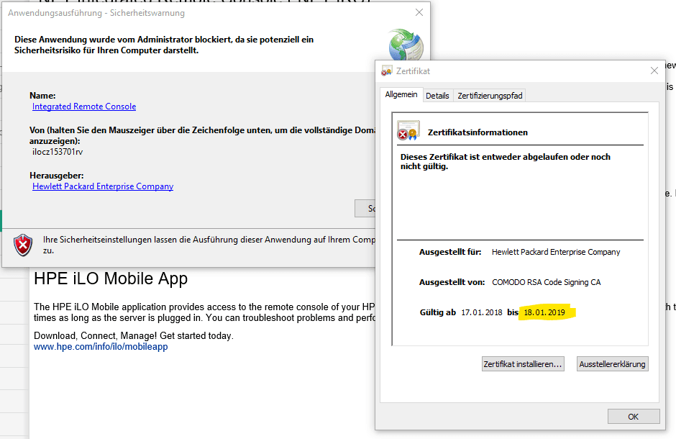Open the Integrated Remote Console link
676x439 pixels.
84,107
